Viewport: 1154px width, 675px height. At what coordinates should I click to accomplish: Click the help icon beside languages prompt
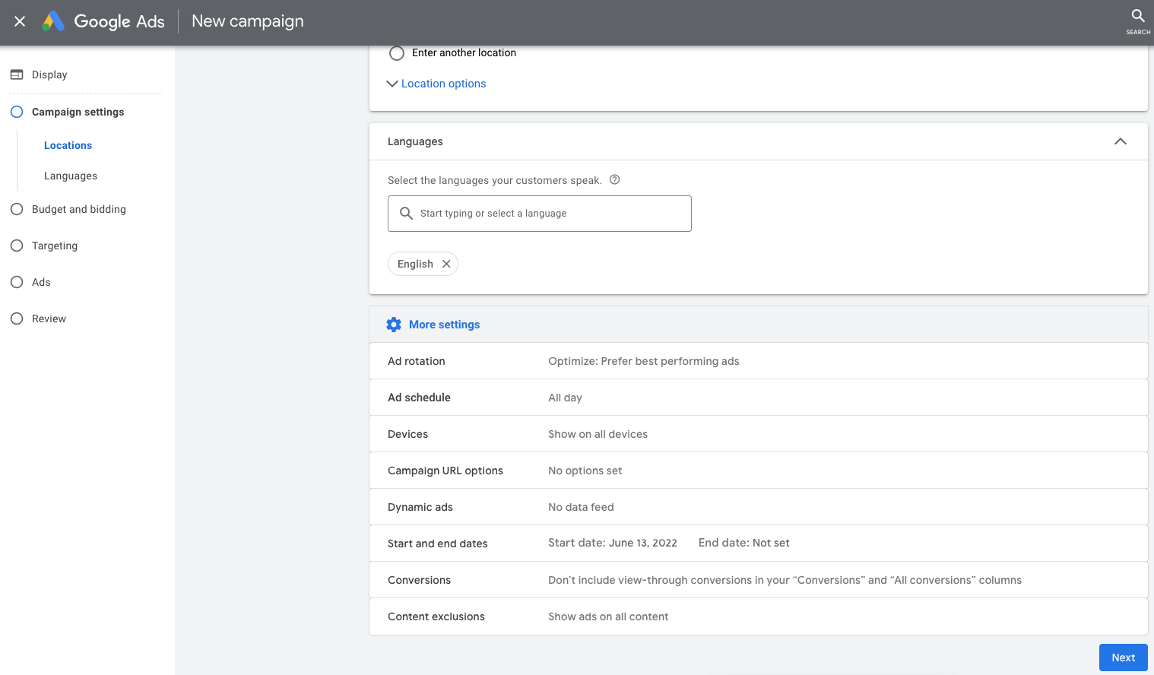[615, 180]
